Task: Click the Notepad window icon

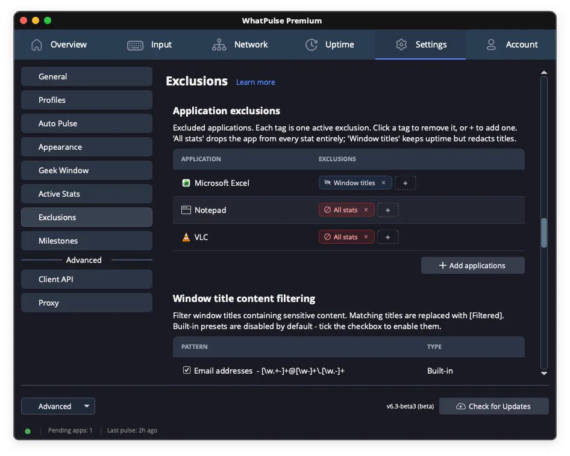Action: 186,210
